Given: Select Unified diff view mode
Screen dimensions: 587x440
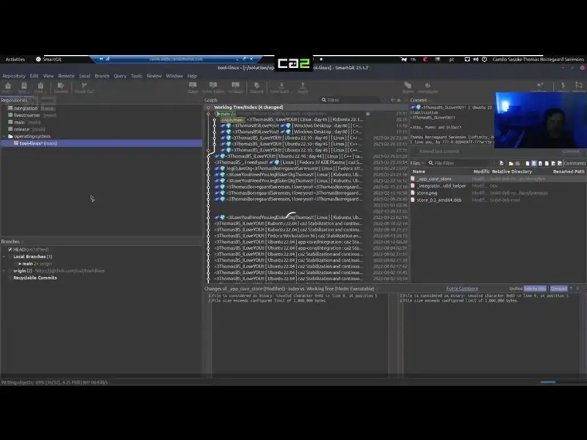Looking at the screenshot, I should pos(515,289).
